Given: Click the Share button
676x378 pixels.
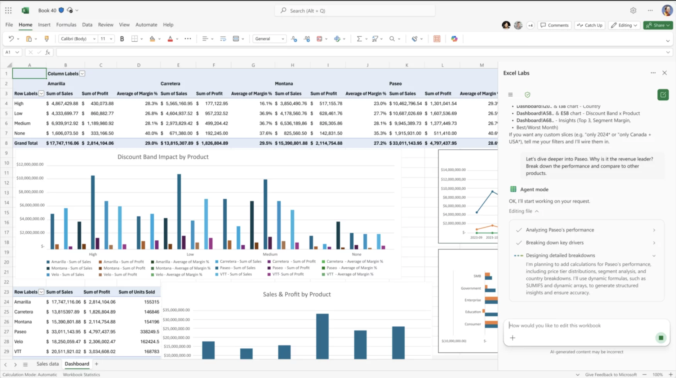Looking at the screenshot, I should [658, 25].
